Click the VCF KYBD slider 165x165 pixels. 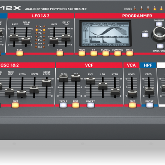coord(115,92)
